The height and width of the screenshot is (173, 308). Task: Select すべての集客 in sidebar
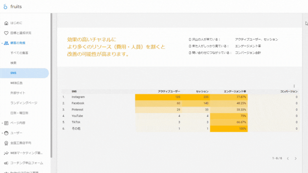point(19,53)
